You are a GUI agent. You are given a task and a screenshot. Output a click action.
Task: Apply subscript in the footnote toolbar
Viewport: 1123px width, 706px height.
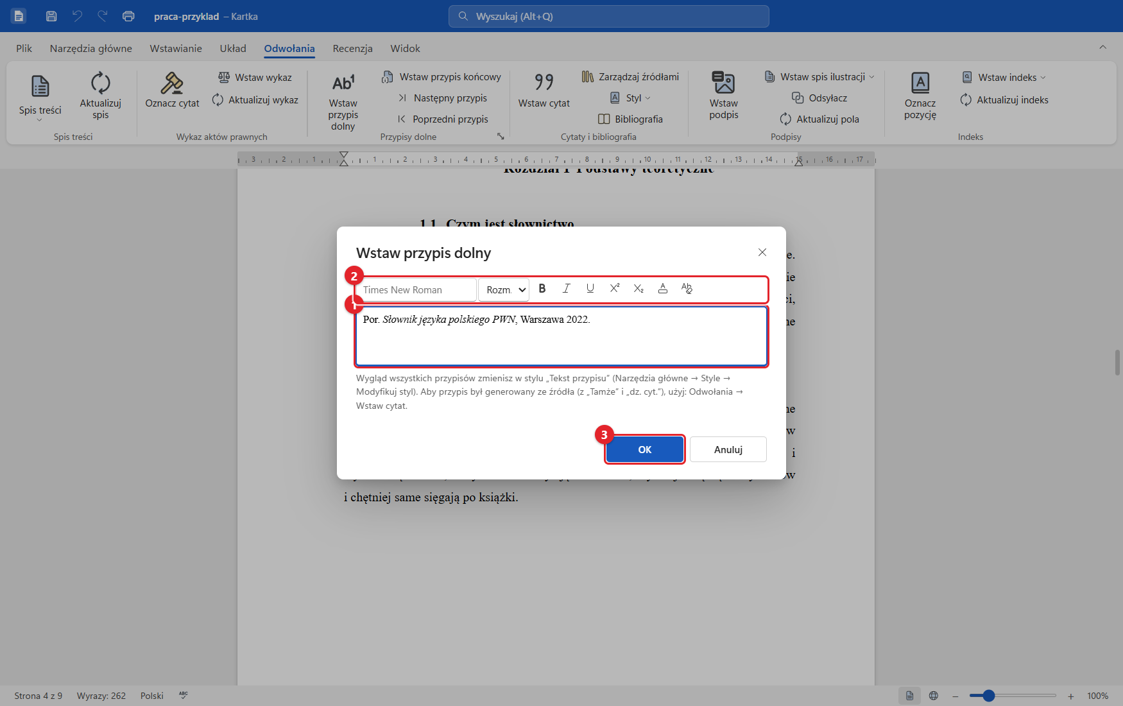tap(639, 289)
